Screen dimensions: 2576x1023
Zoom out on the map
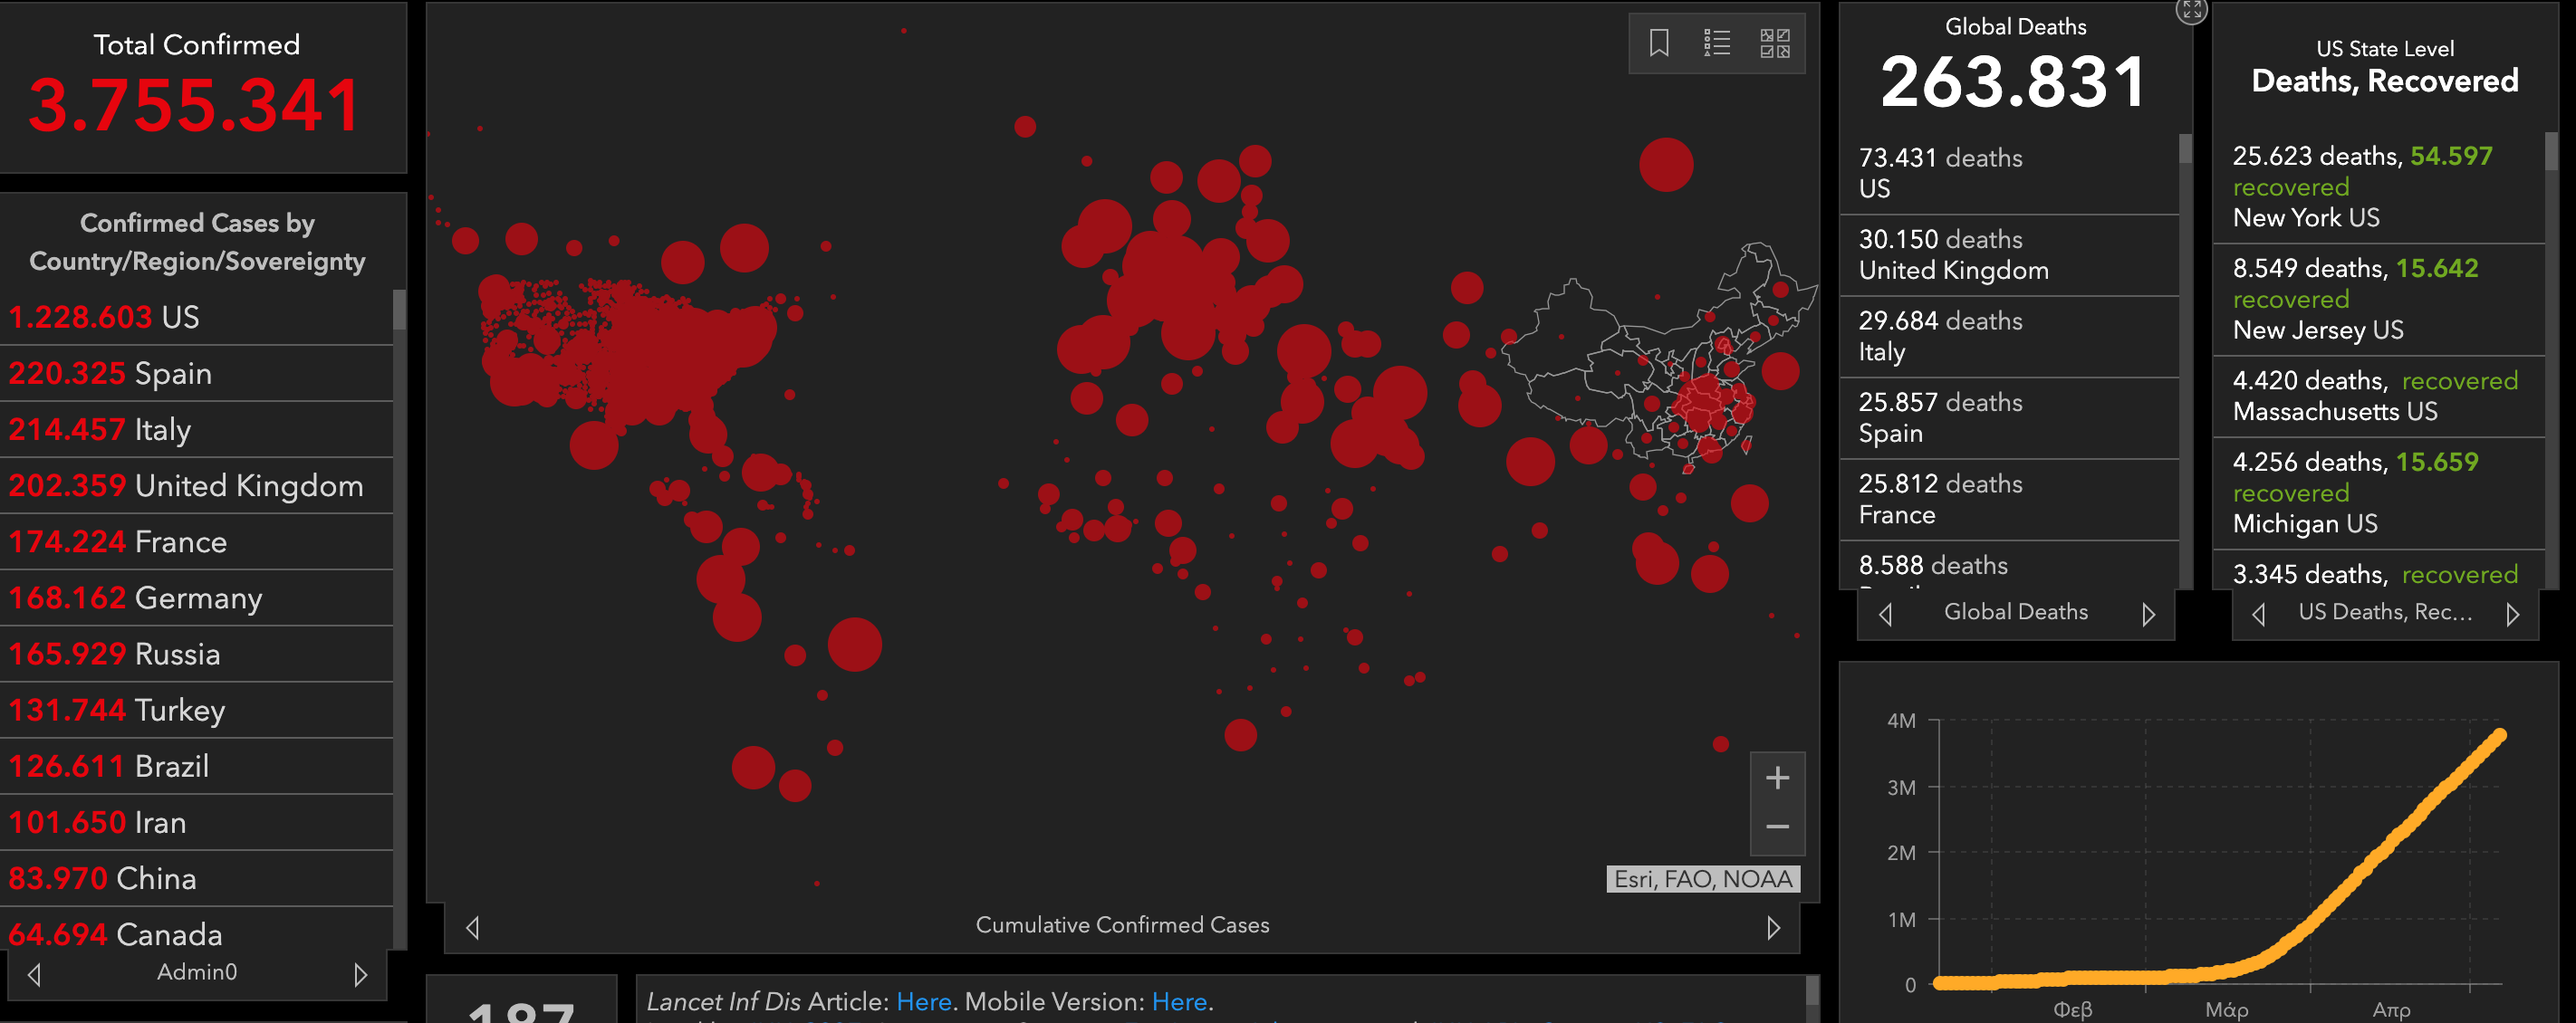tap(1776, 827)
